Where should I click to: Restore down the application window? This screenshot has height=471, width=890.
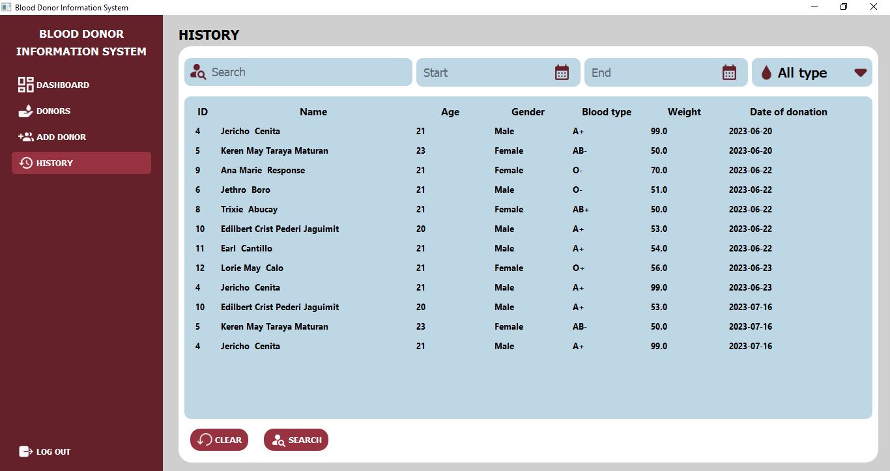[844, 7]
